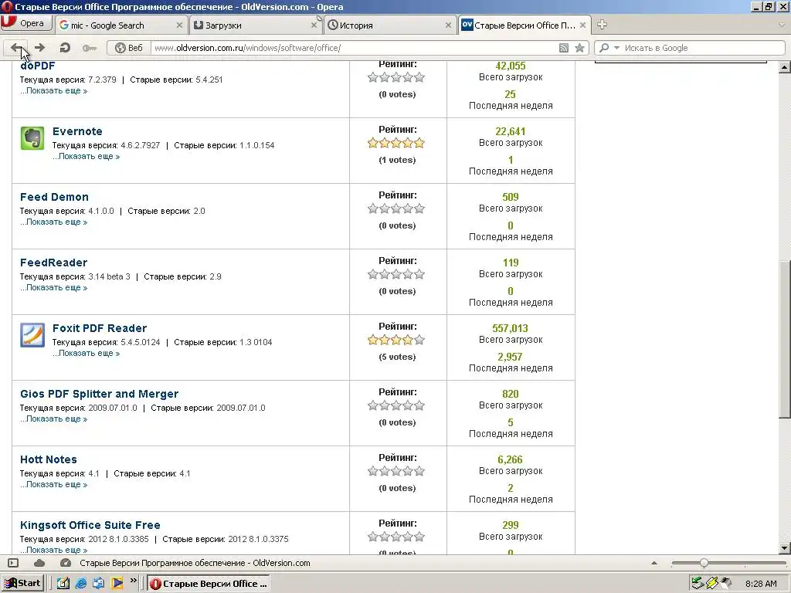Open the Foxit PDF Reader icon
Image resolution: width=791 pixels, height=593 pixels.
(x=32, y=335)
